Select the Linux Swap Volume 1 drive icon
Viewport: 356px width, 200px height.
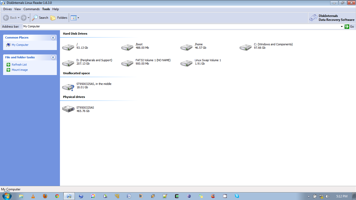click(x=187, y=63)
